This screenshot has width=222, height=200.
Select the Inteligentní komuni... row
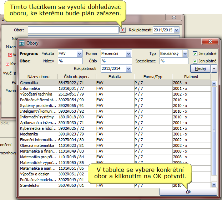115,111
